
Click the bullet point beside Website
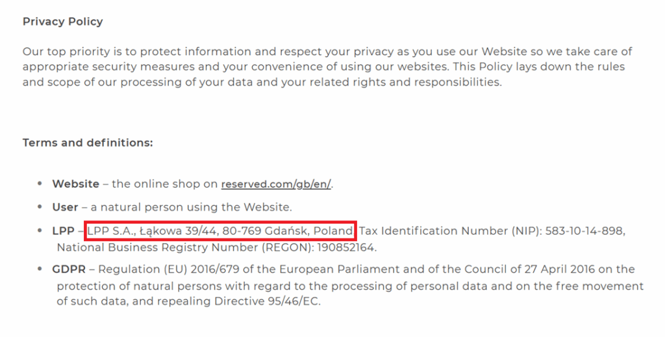point(41,184)
